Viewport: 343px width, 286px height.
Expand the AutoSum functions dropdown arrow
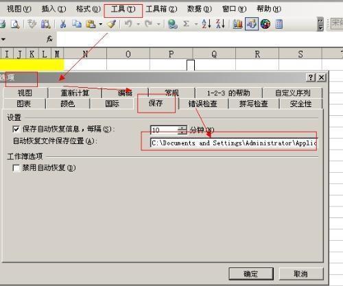[x=196, y=24]
